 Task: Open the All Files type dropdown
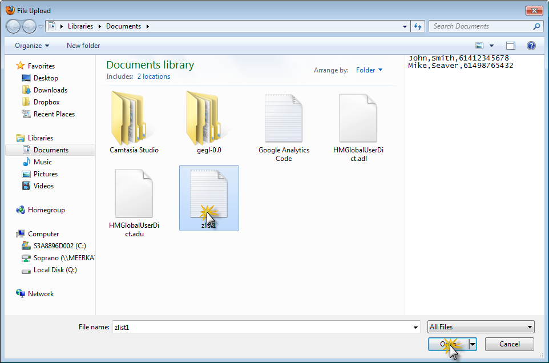pos(481,327)
